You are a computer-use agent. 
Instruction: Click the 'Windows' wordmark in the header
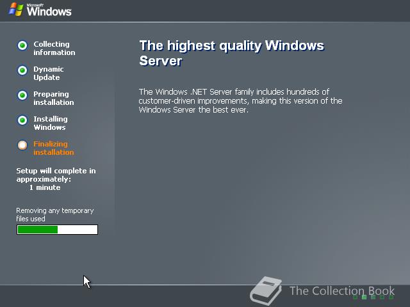[x=49, y=11]
